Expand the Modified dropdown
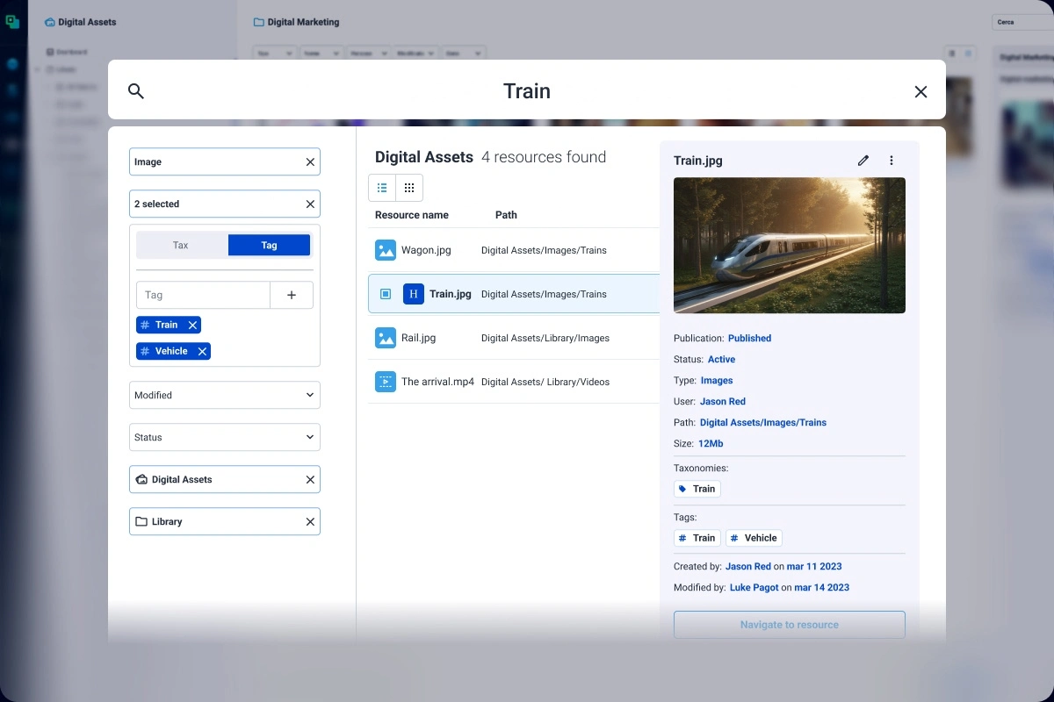 [225, 396]
